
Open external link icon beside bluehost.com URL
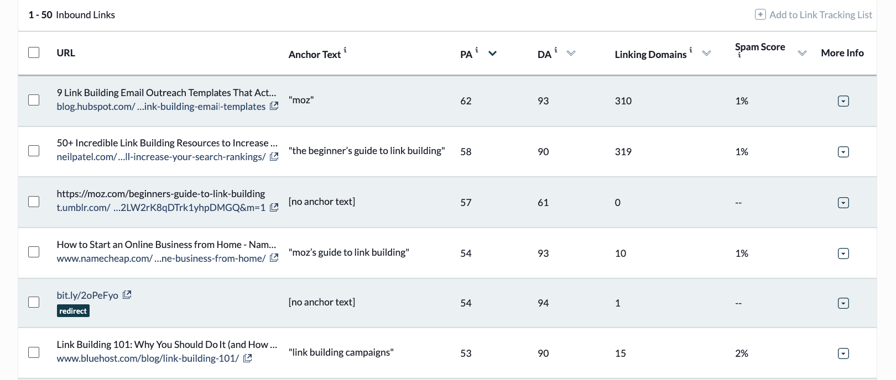point(248,358)
